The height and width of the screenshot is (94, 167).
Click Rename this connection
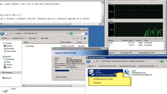click(x=146, y=66)
